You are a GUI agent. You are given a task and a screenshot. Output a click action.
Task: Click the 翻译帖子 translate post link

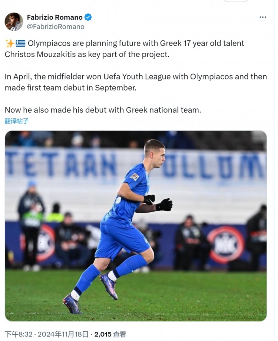(17, 121)
